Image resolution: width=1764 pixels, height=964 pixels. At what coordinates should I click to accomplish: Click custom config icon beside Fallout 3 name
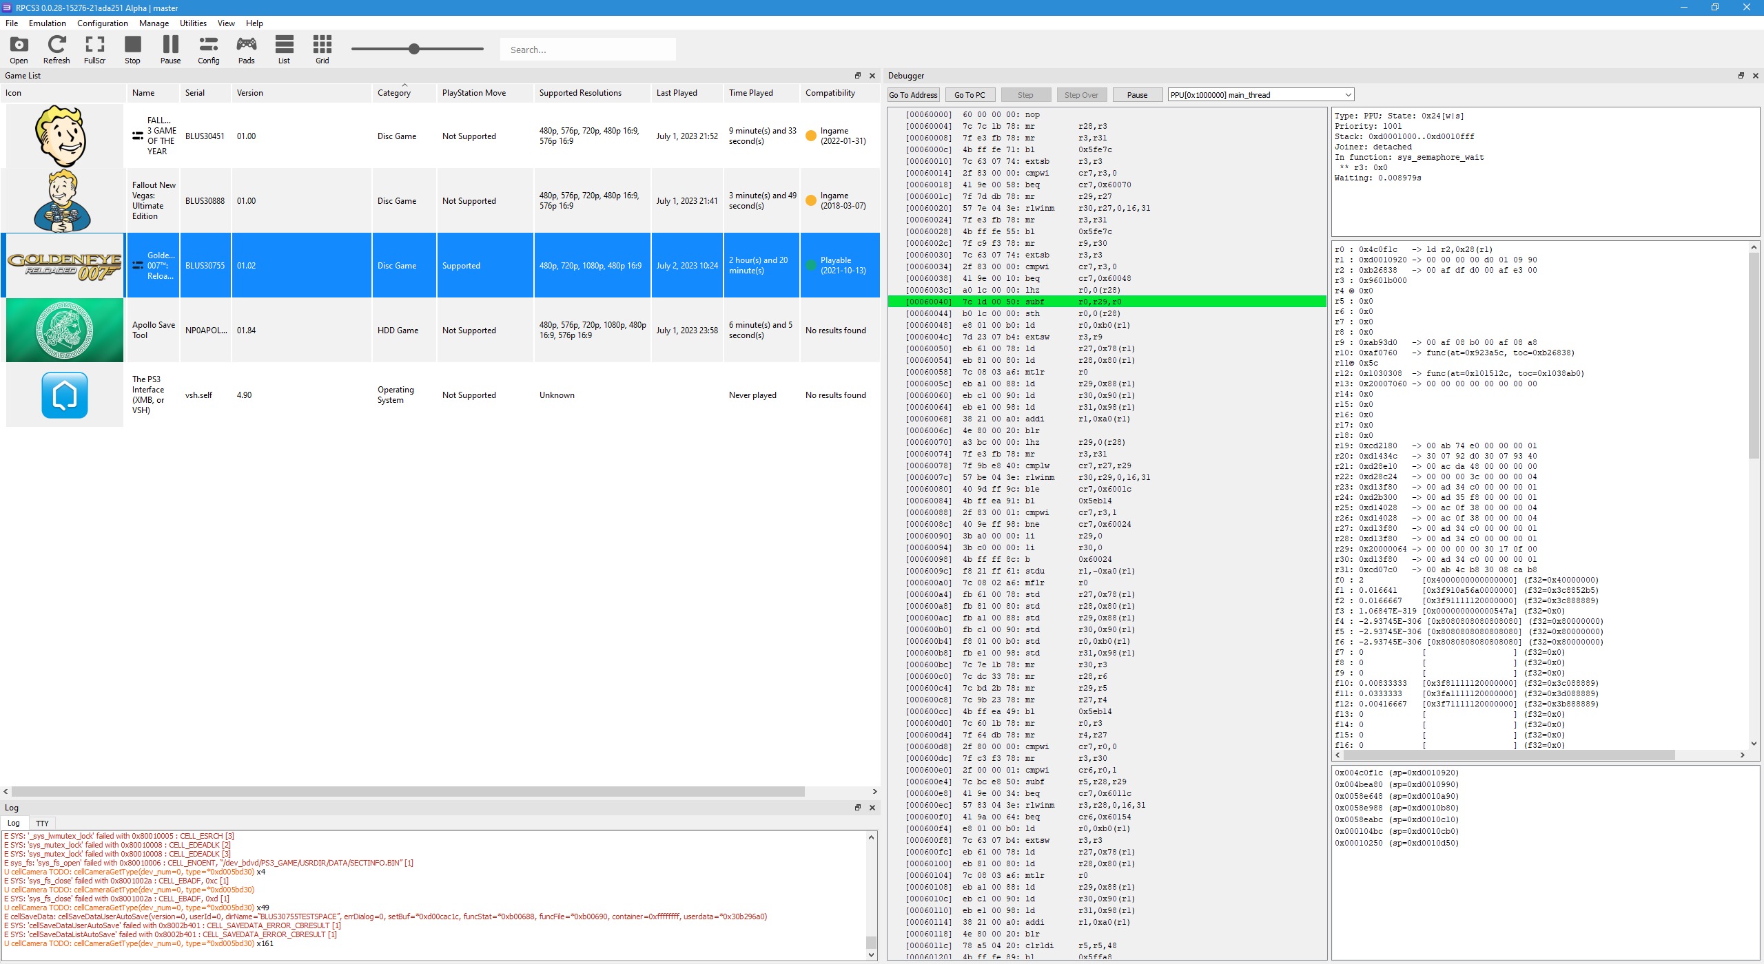(x=138, y=136)
